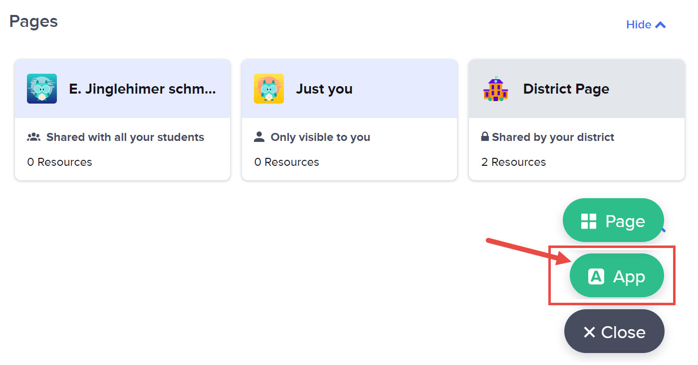The image size is (698, 365).
Task: Click the Hide link text
Action: pos(639,25)
